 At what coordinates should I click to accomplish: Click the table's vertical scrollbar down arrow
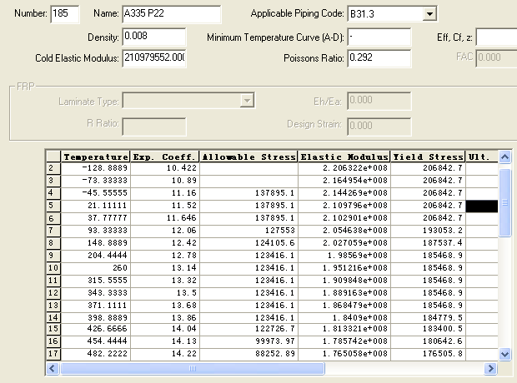point(504,354)
